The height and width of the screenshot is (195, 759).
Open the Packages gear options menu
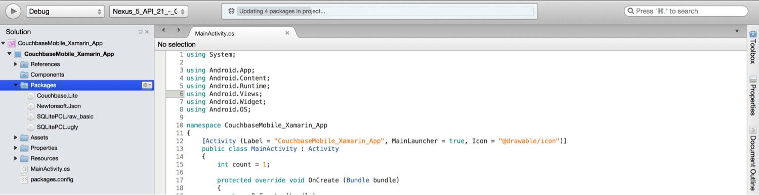147,85
